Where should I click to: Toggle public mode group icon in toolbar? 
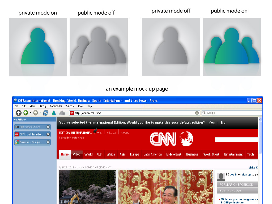pos(62,113)
